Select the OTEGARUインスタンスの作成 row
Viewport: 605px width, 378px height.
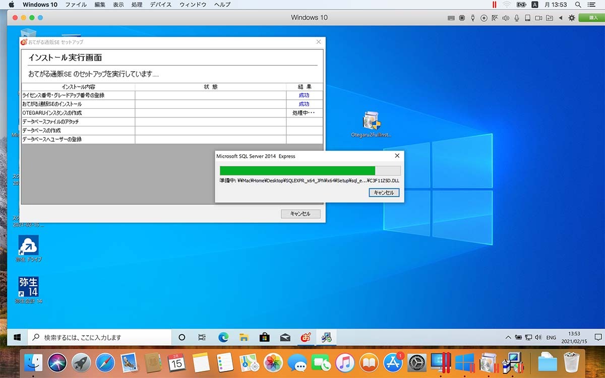click(x=172, y=113)
